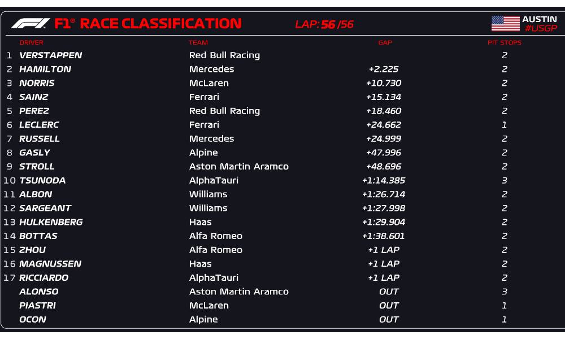This screenshot has width=565, height=339.
Task: Click the LAP 56/56 counter
Action: [x=324, y=24]
